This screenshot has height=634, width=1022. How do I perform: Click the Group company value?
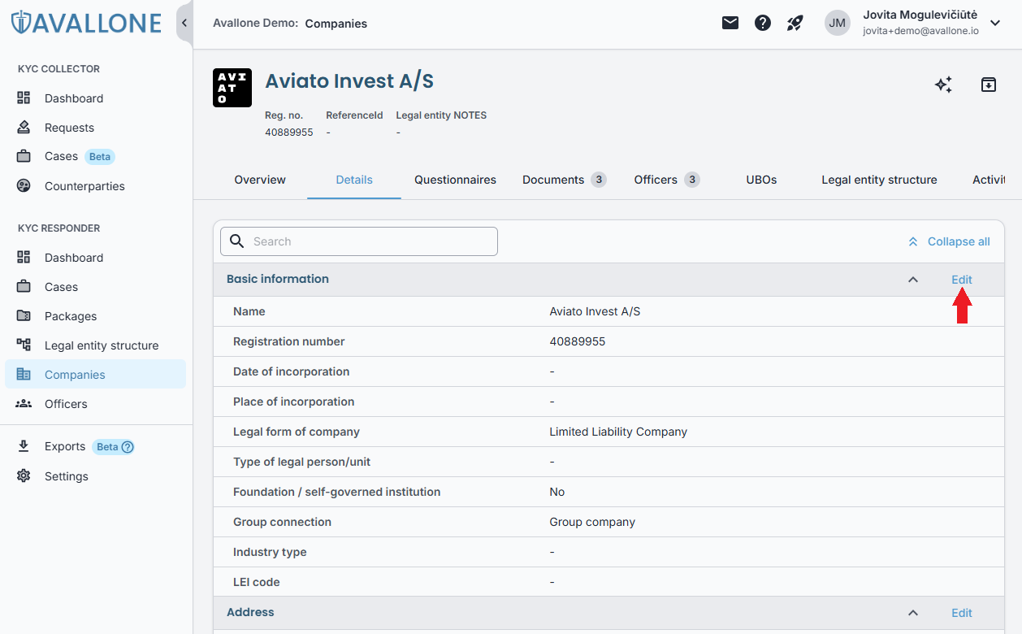[592, 522]
